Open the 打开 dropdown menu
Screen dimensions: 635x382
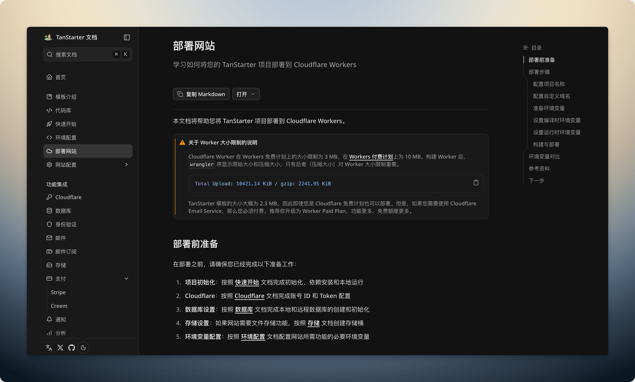(x=246, y=94)
